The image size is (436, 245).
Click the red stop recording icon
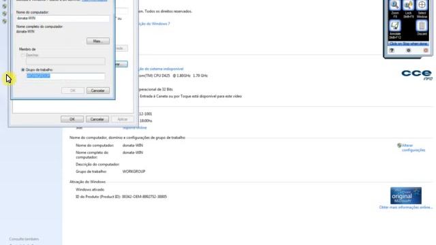426,50
